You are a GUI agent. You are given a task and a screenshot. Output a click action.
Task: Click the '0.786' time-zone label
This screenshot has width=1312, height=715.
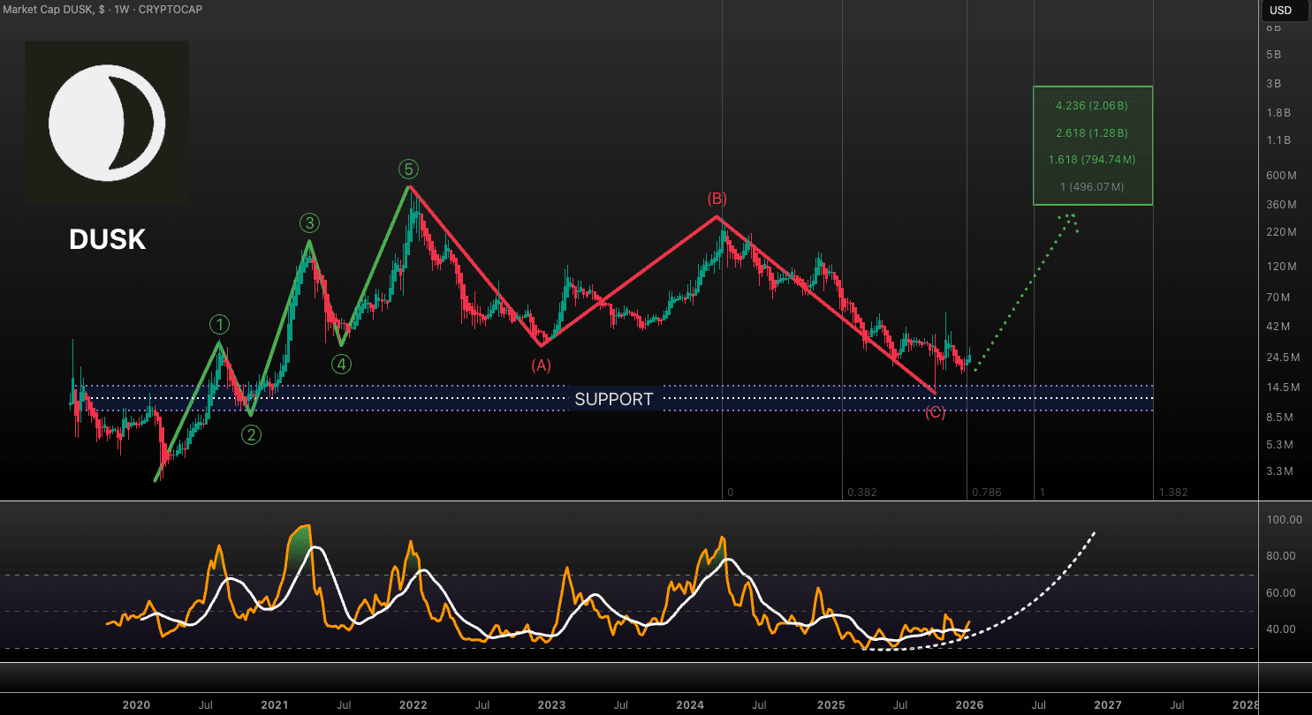pos(986,493)
